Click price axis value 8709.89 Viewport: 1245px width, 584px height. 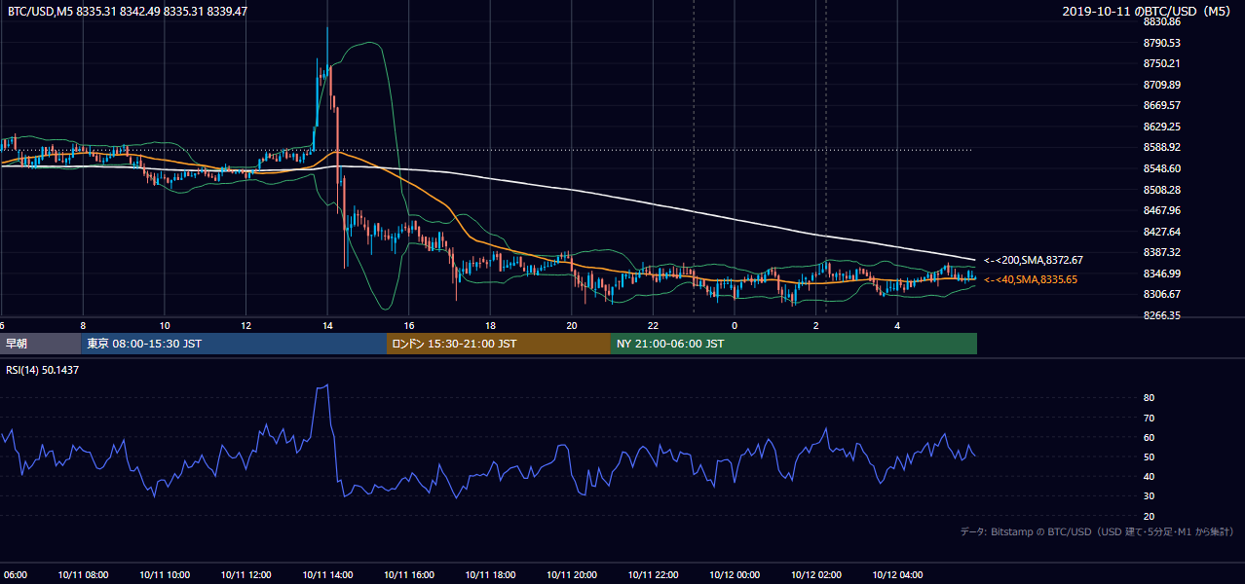pos(1161,85)
